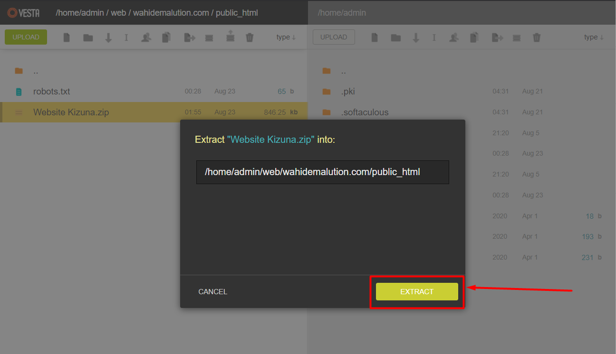
Task: Go to /home/admin in left breadcrumb
Action: coord(80,13)
